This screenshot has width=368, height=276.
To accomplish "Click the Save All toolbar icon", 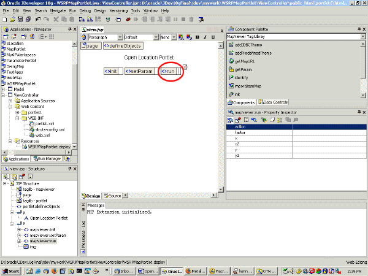I will click(x=28, y=20).
